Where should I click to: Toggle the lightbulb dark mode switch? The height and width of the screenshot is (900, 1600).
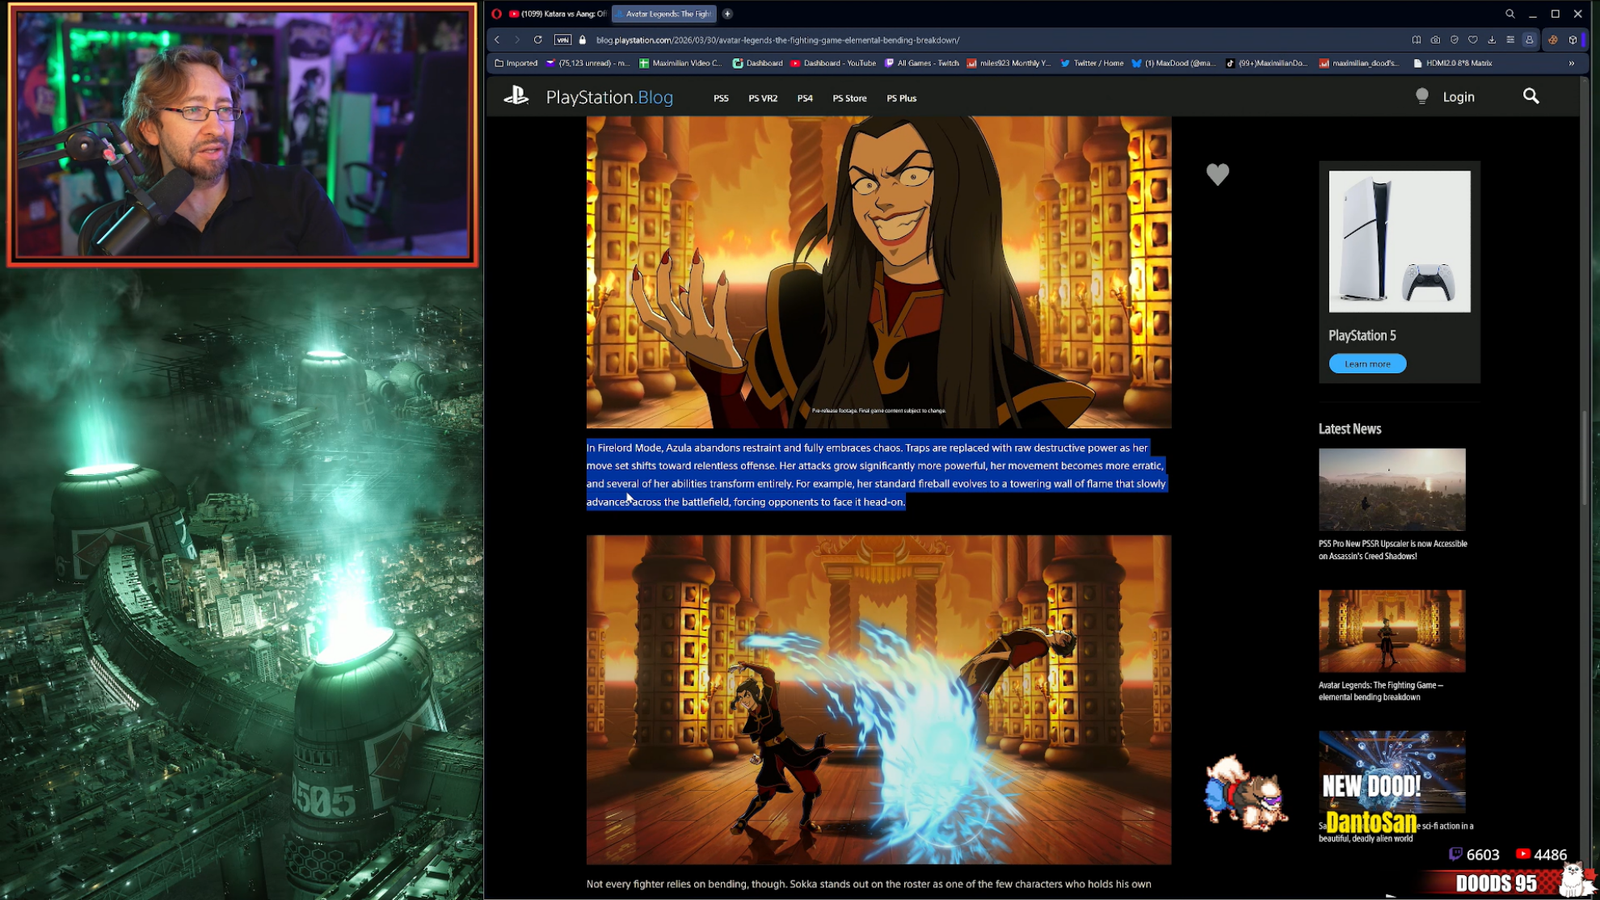point(1422,97)
